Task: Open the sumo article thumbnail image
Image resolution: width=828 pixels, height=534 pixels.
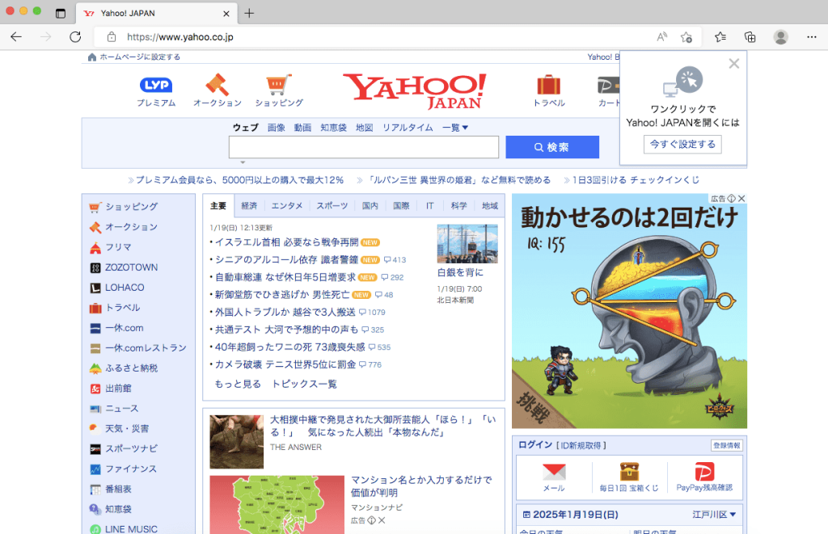Action: point(237,442)
